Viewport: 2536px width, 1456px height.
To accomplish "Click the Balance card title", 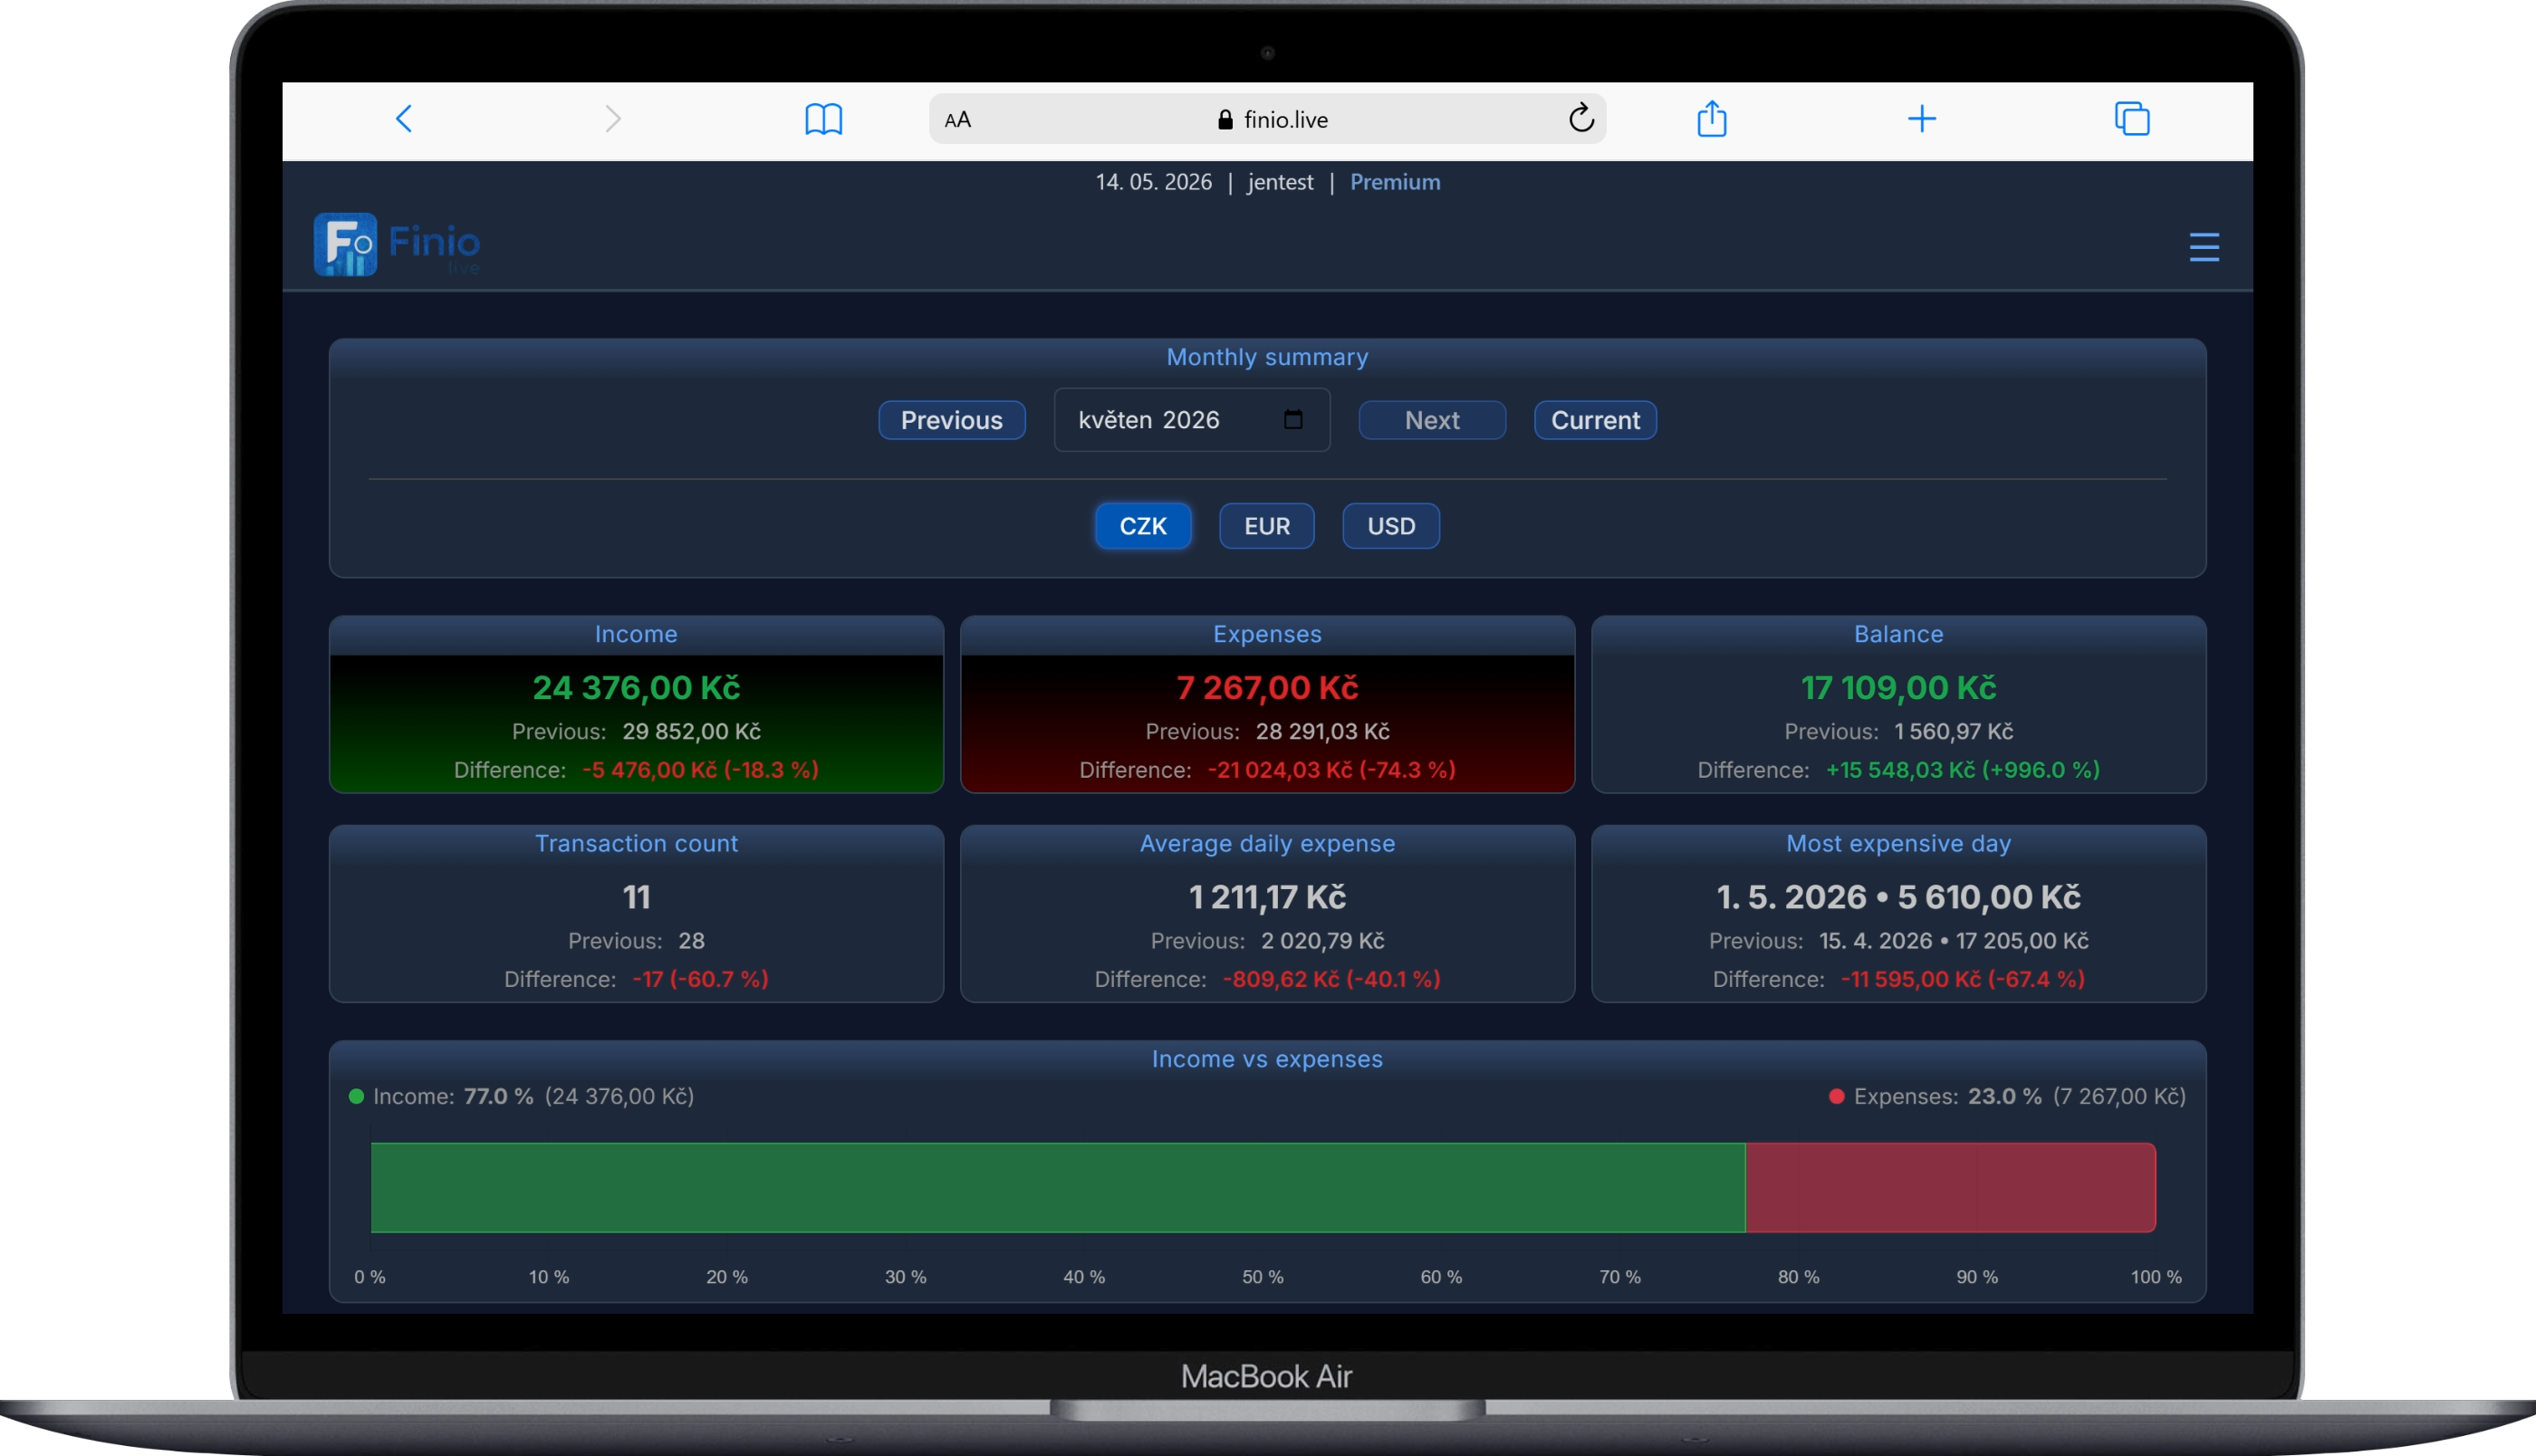I will tap(1898, 634).
